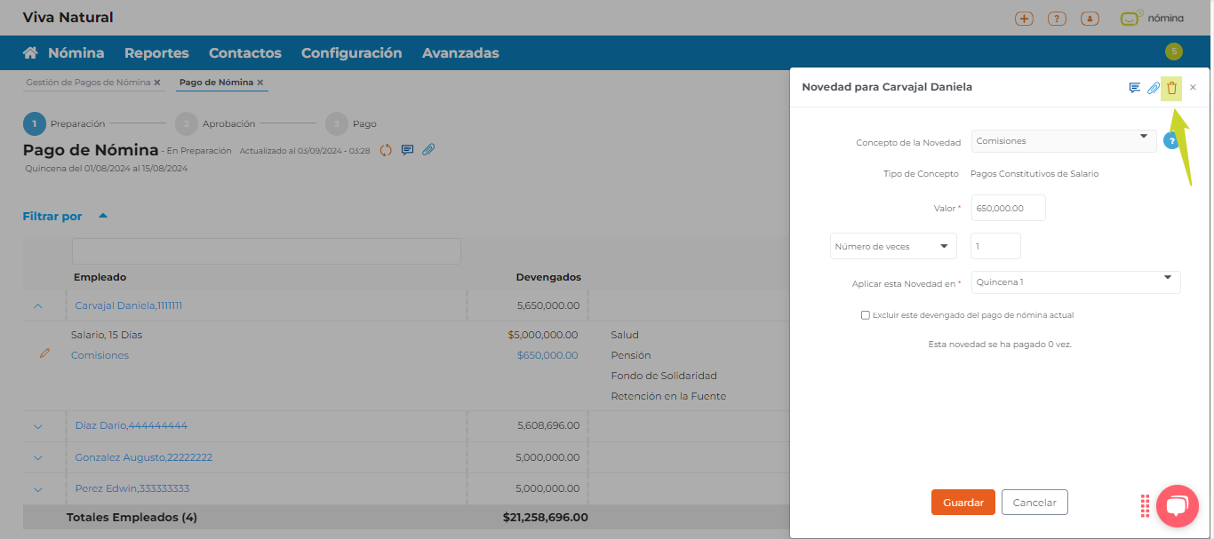Image resolution: width=1214 pixels, height=539 pixels.
Task: Open the Número de veces dropdown
Action: [x=892, y=246]
